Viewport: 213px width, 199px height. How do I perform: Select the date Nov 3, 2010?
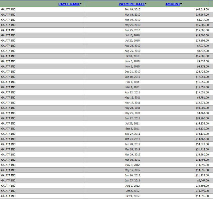pos(132,61)
